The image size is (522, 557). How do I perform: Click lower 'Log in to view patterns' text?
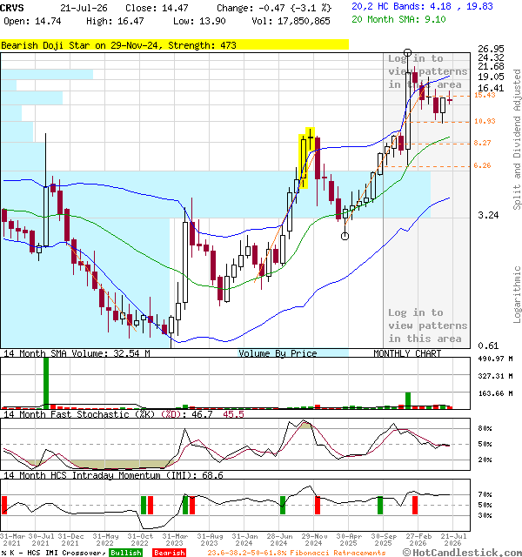coord(427,325)
